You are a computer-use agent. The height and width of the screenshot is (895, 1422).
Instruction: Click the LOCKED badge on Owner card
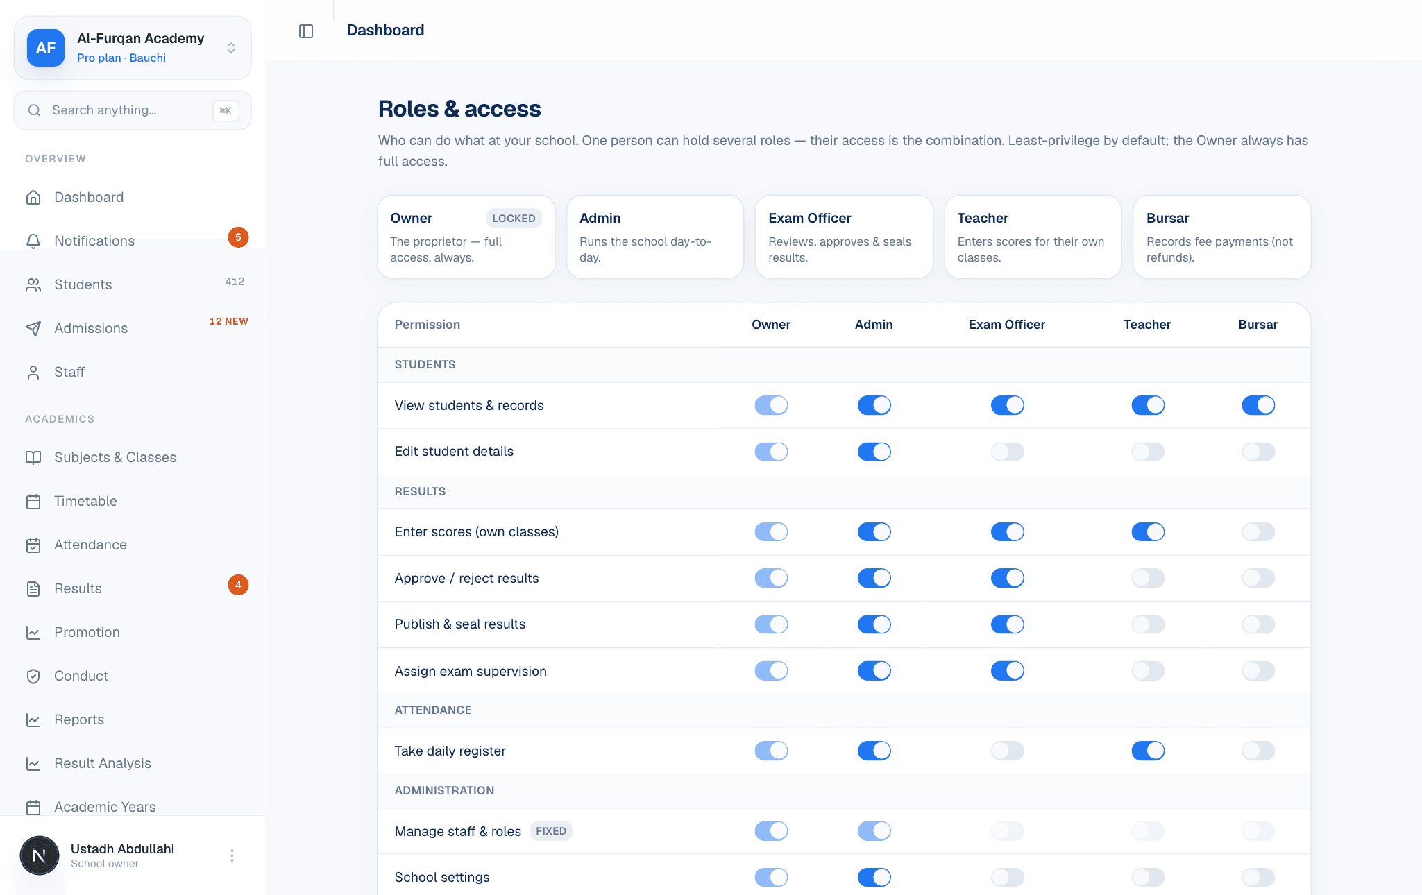pos(514,219)
